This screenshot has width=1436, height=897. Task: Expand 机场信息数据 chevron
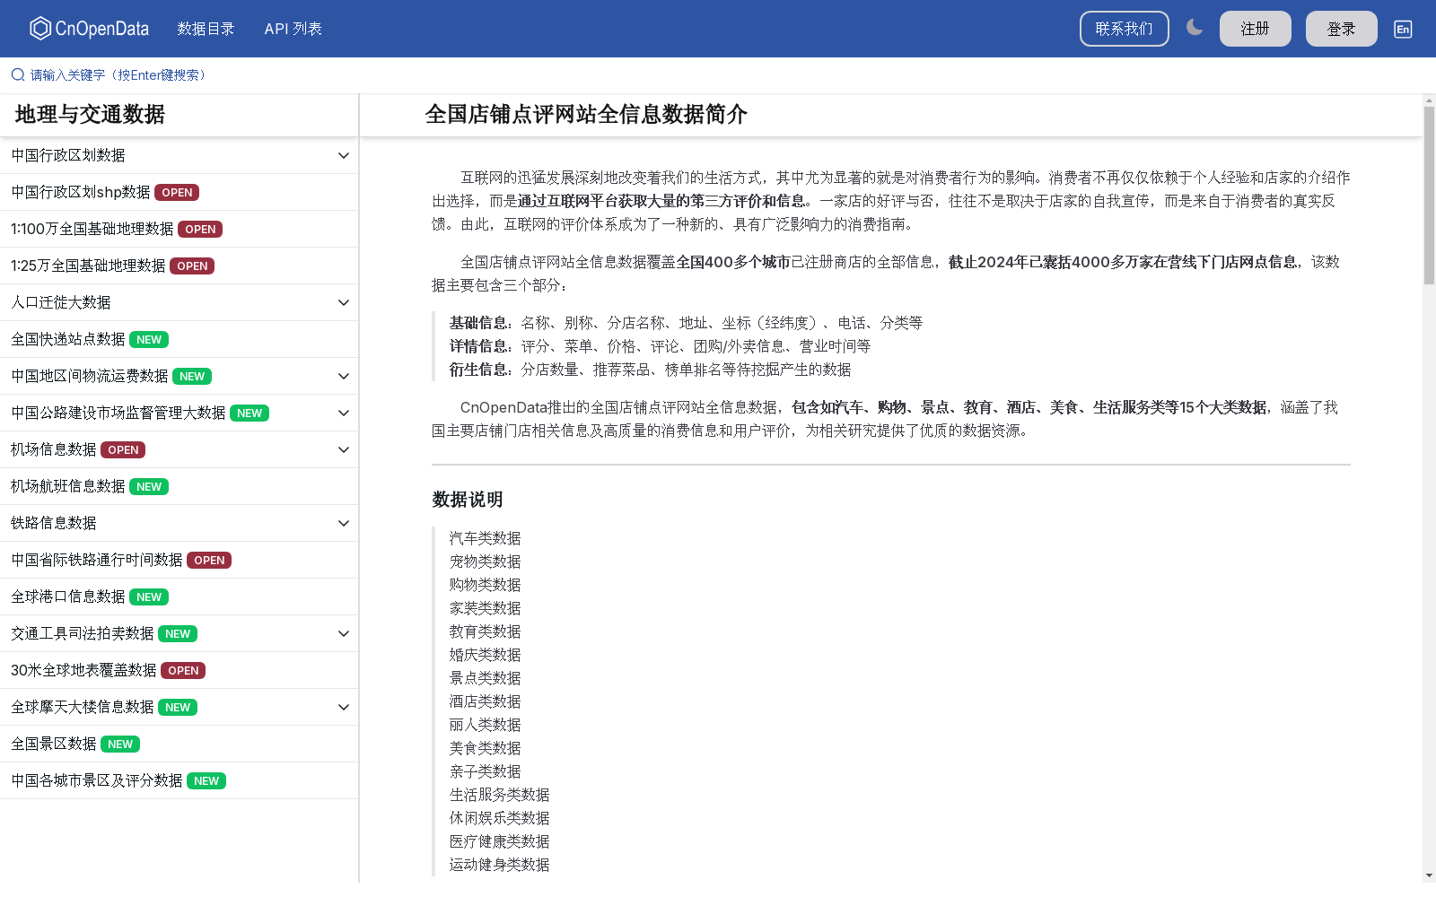pos(343,449)
